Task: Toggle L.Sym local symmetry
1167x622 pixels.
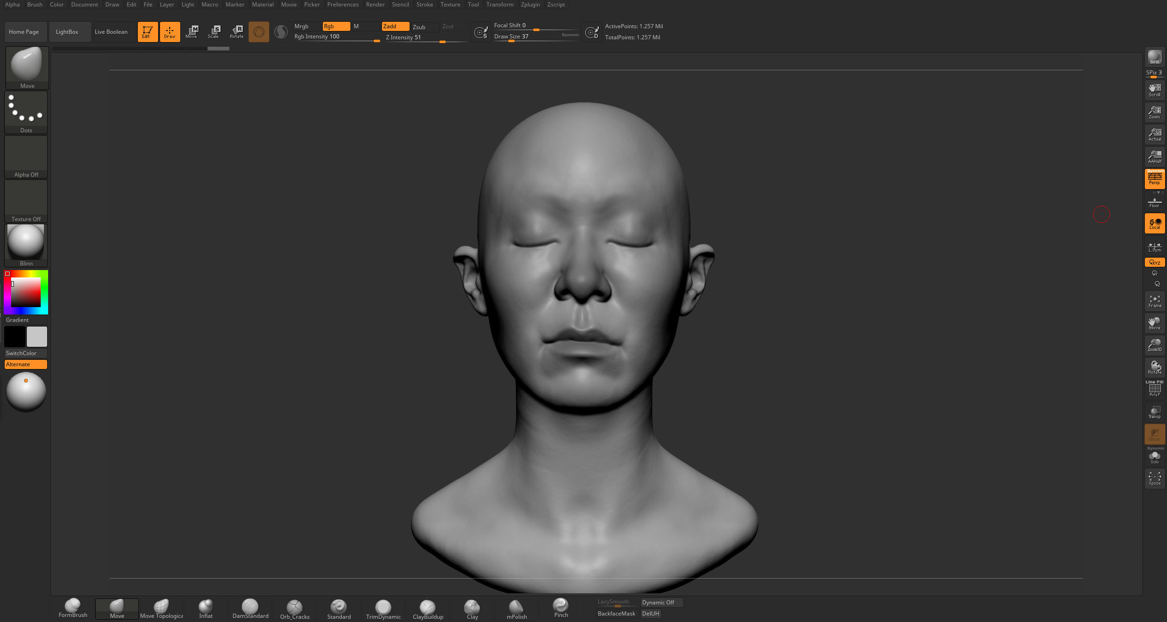Action: point(1155,247)
